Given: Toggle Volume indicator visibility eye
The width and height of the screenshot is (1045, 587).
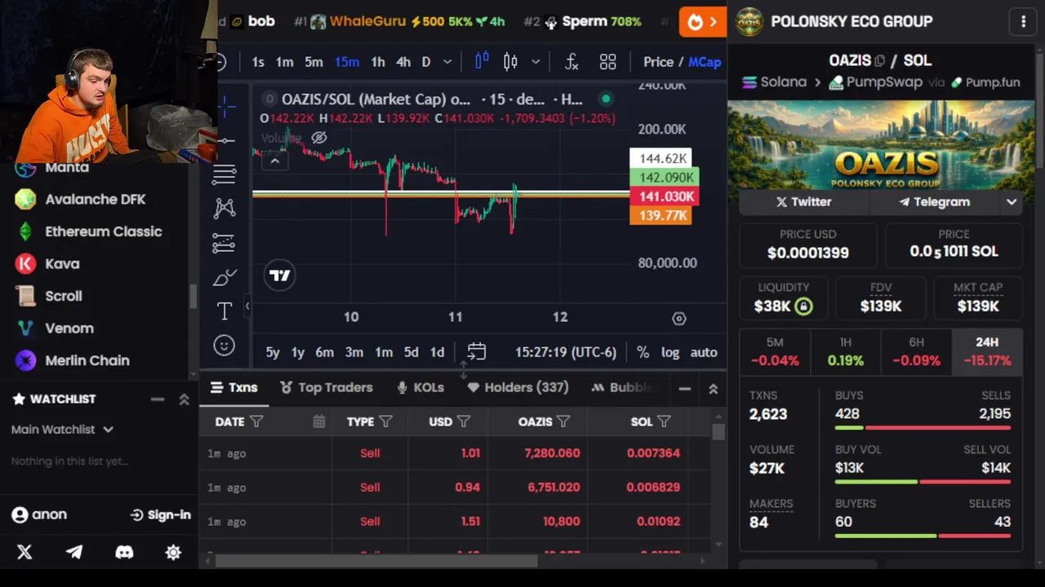Looking at the screenshot, I should tap(319, 138).
